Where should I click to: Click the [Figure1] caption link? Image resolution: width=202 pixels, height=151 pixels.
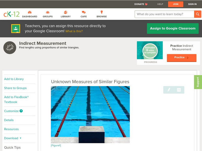click(x=56, y=145)
